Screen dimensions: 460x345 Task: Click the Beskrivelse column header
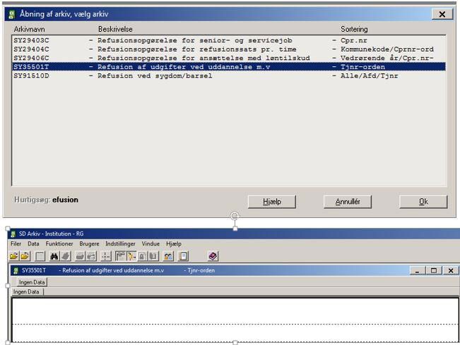point(115,30)
